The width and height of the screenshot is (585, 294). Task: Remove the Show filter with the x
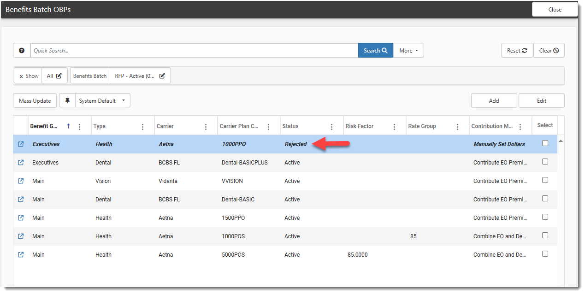[21, 76]
